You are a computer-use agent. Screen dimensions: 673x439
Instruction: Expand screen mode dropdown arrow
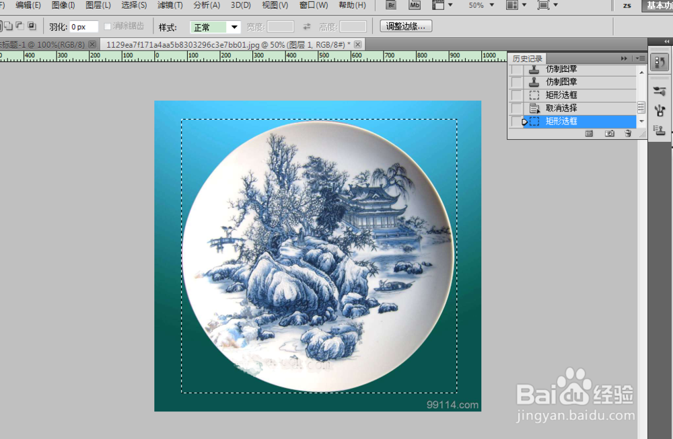click(556, 5)
